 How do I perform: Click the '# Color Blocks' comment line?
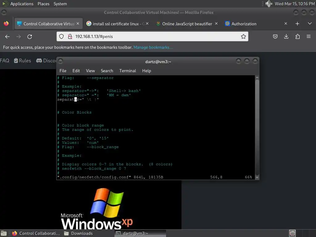coord(74,112)
